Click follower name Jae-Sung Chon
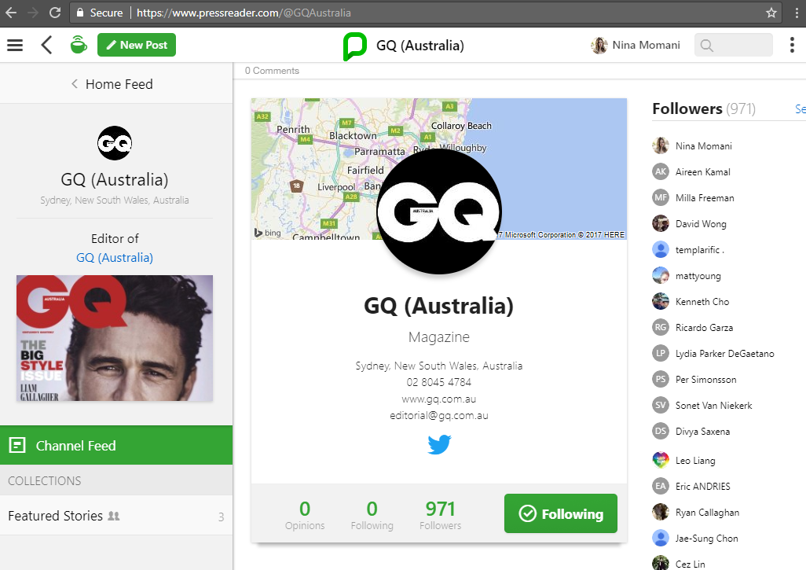806x570 pixels. pos(707,538)
